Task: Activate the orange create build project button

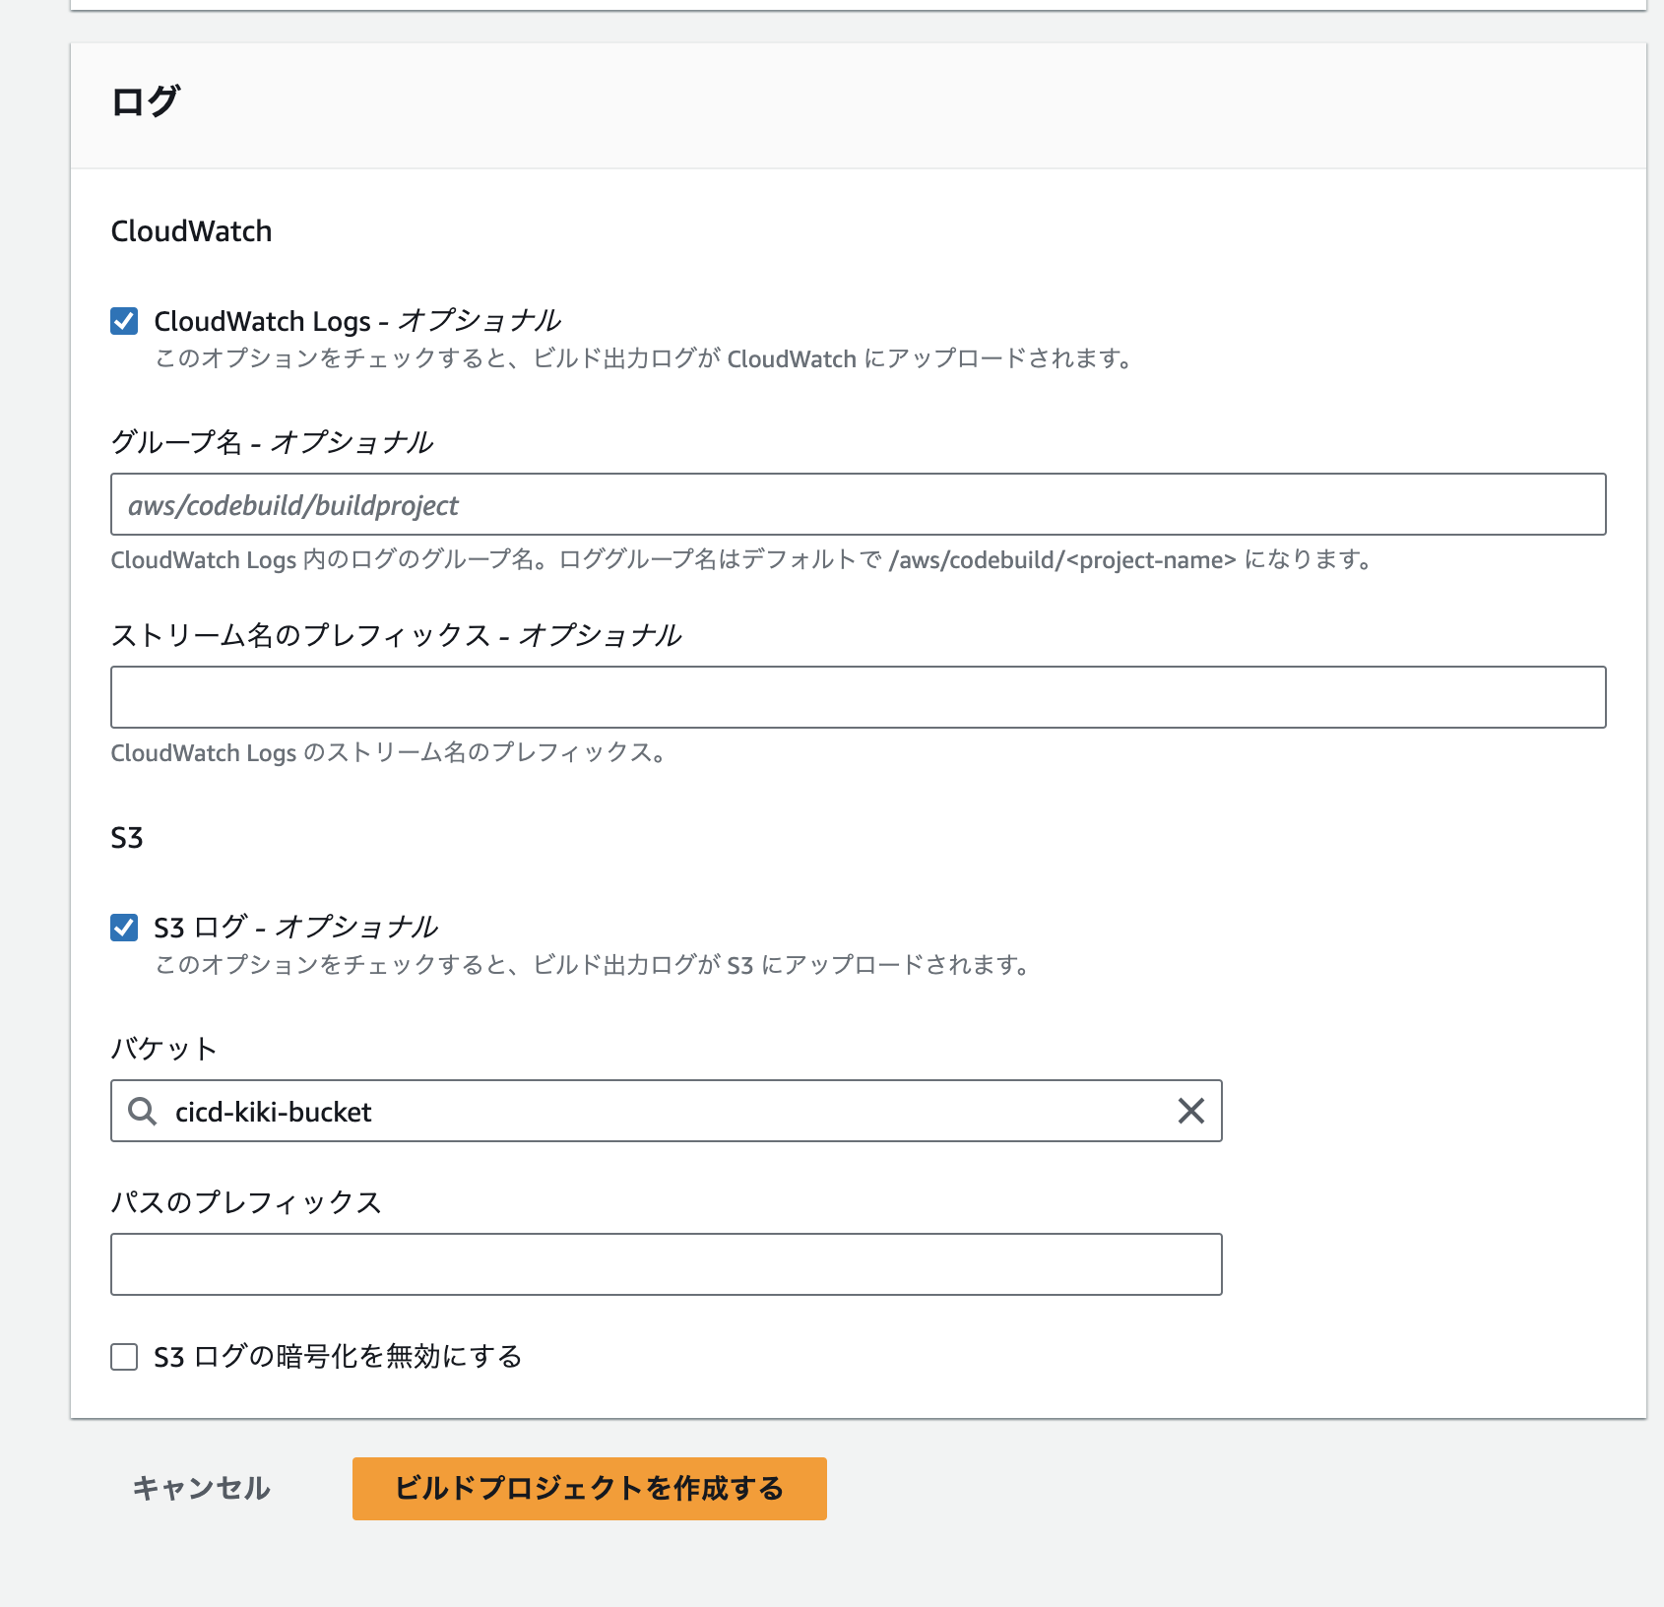Action: (x=590, y=1490)
